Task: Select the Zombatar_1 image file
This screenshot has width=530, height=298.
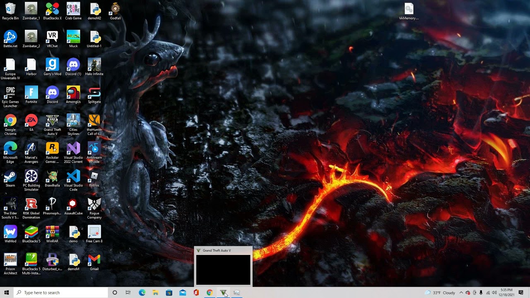Action: pos(31,12)
